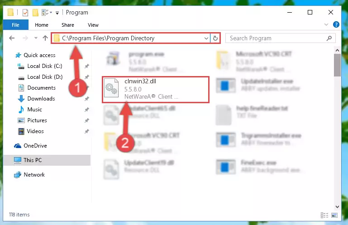
Task: Select Network in navigation pane
Action: point(34,175)
